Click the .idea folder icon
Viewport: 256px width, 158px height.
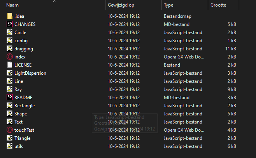[10, 16]
